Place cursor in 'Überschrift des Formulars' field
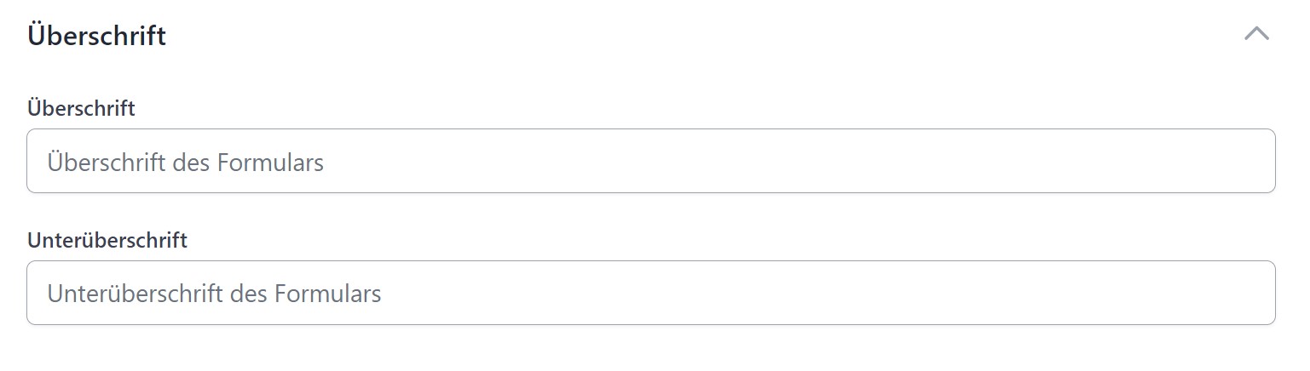The width and height of the screenshot is (1310, 371). pyautogui.click(x=650, y=161)
